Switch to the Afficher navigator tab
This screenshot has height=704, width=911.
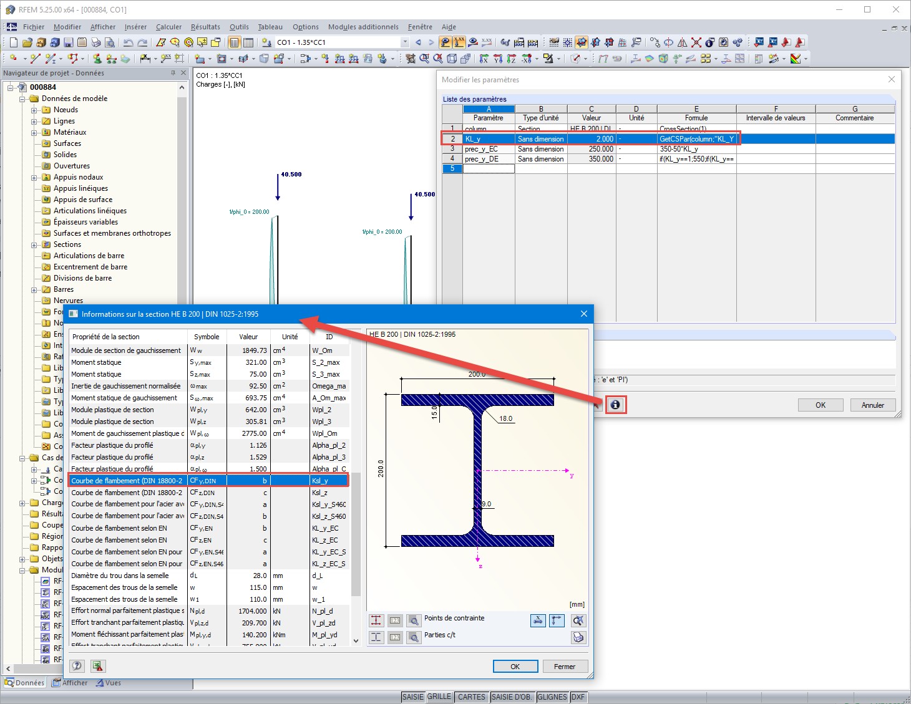tap(70, 683)
